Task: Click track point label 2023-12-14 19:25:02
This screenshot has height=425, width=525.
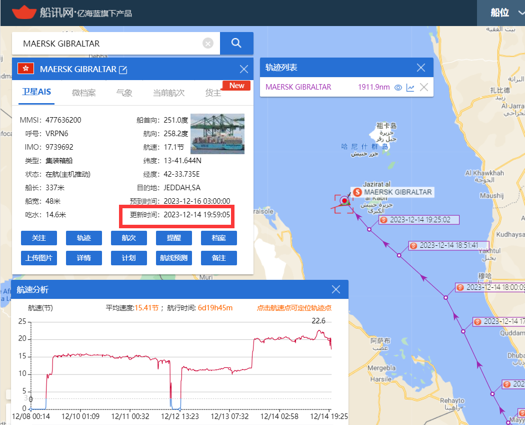Action: click(420, 220)
